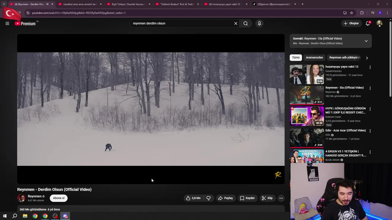
Task: Click Oluştur create button
Action: click(351, 24)
